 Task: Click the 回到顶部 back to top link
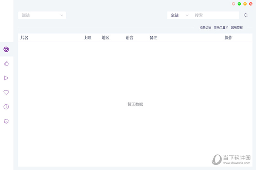point(237,28)
